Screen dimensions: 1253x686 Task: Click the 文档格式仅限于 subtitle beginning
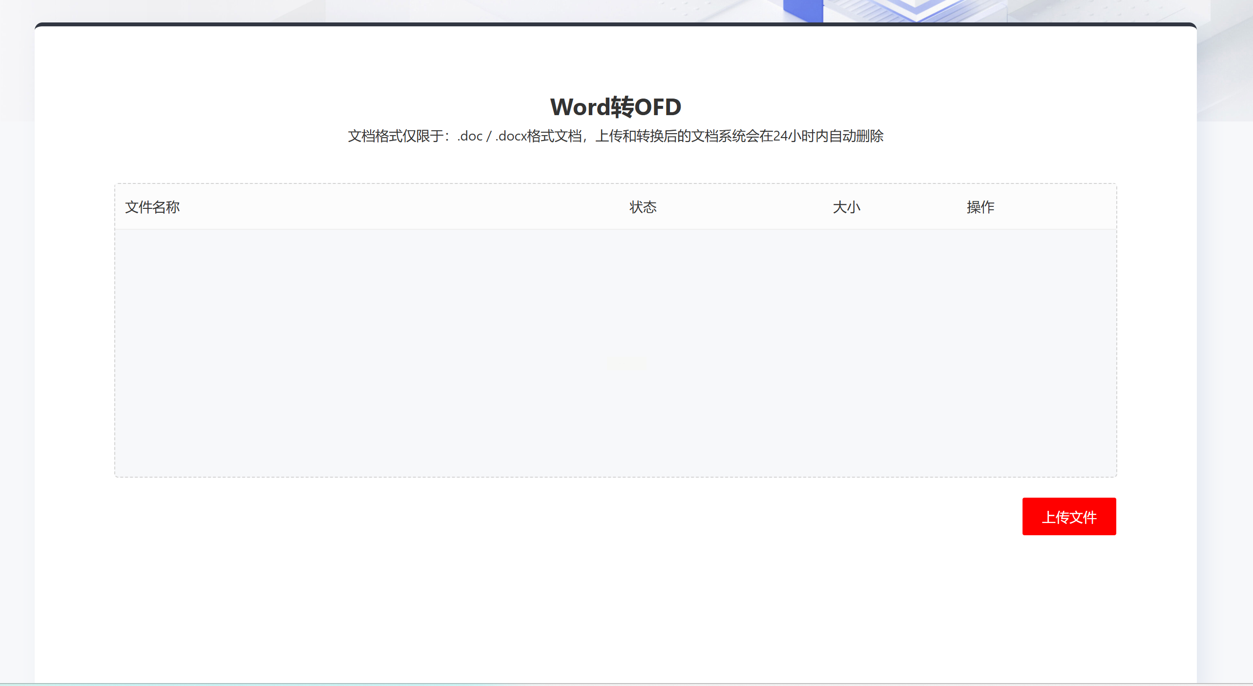(x=396, y=136)
